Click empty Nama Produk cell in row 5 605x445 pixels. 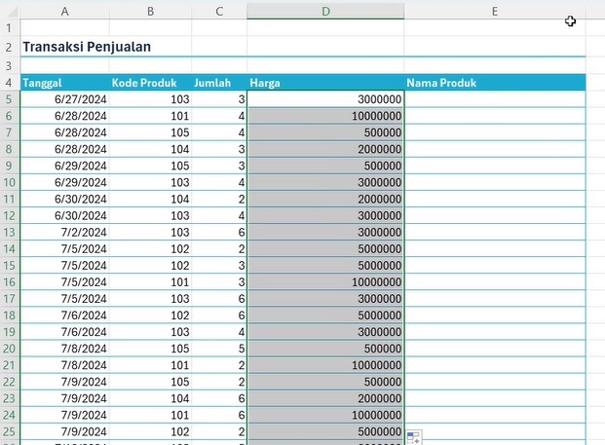tap(495, 99)
